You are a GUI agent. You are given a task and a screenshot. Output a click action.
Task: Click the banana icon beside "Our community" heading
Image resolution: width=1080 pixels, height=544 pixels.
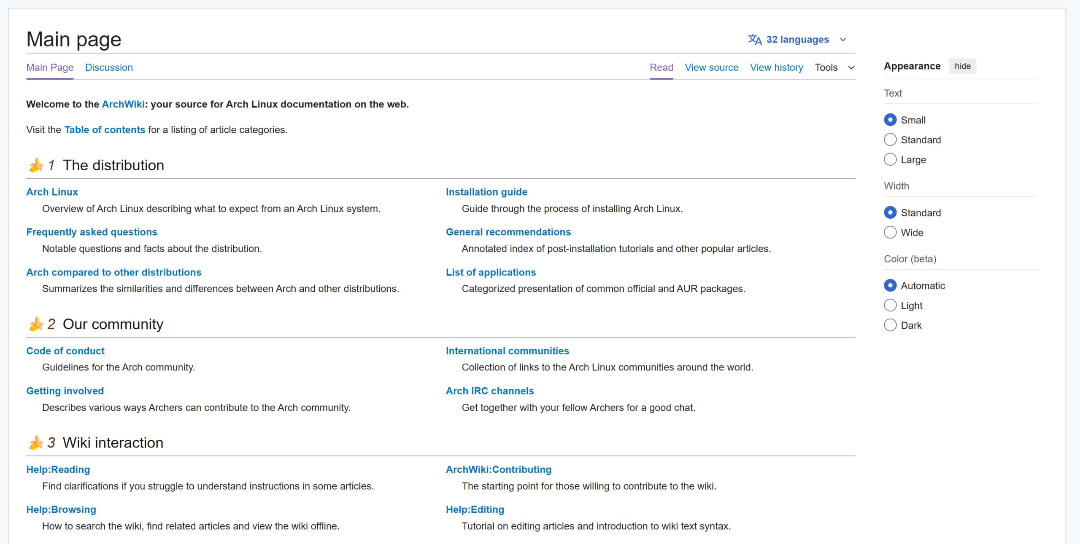tap(36, 324)
